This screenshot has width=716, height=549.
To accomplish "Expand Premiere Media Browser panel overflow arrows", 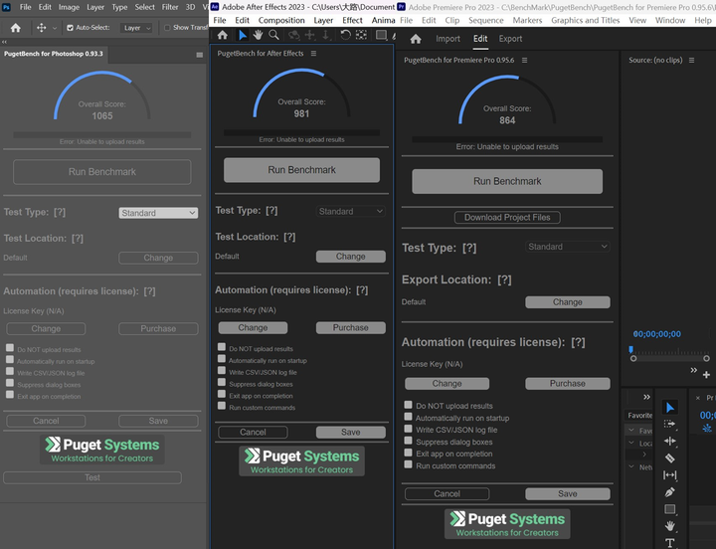I will [x=646, y=397].
